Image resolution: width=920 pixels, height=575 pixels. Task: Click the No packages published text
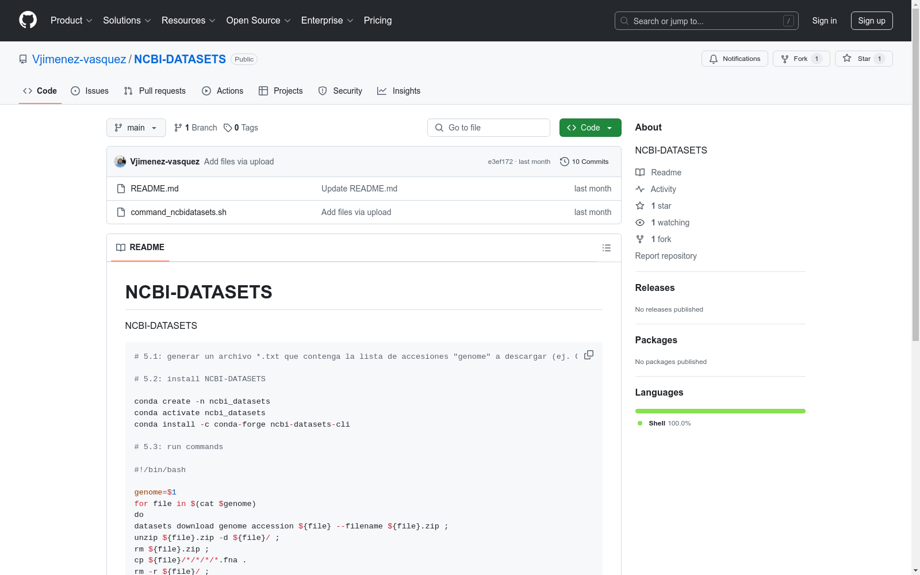pyautogui.click(x=671, y=362)
